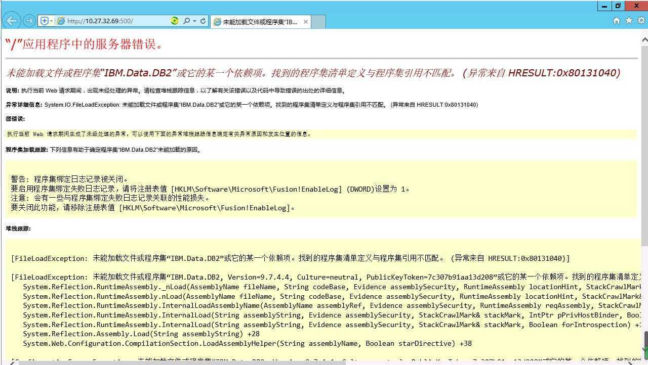Open the Tools gear menu

point(641,21)
